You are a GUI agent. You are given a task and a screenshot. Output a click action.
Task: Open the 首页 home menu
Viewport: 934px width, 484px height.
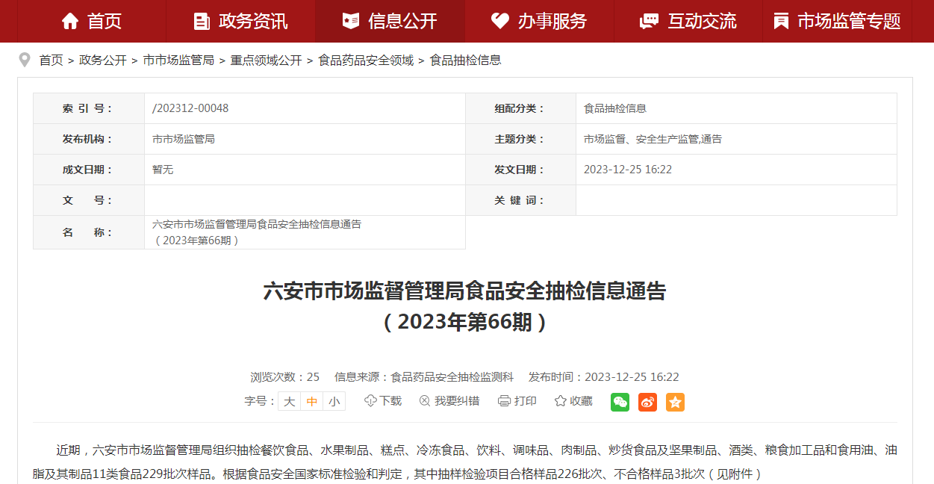coord(91,21)
